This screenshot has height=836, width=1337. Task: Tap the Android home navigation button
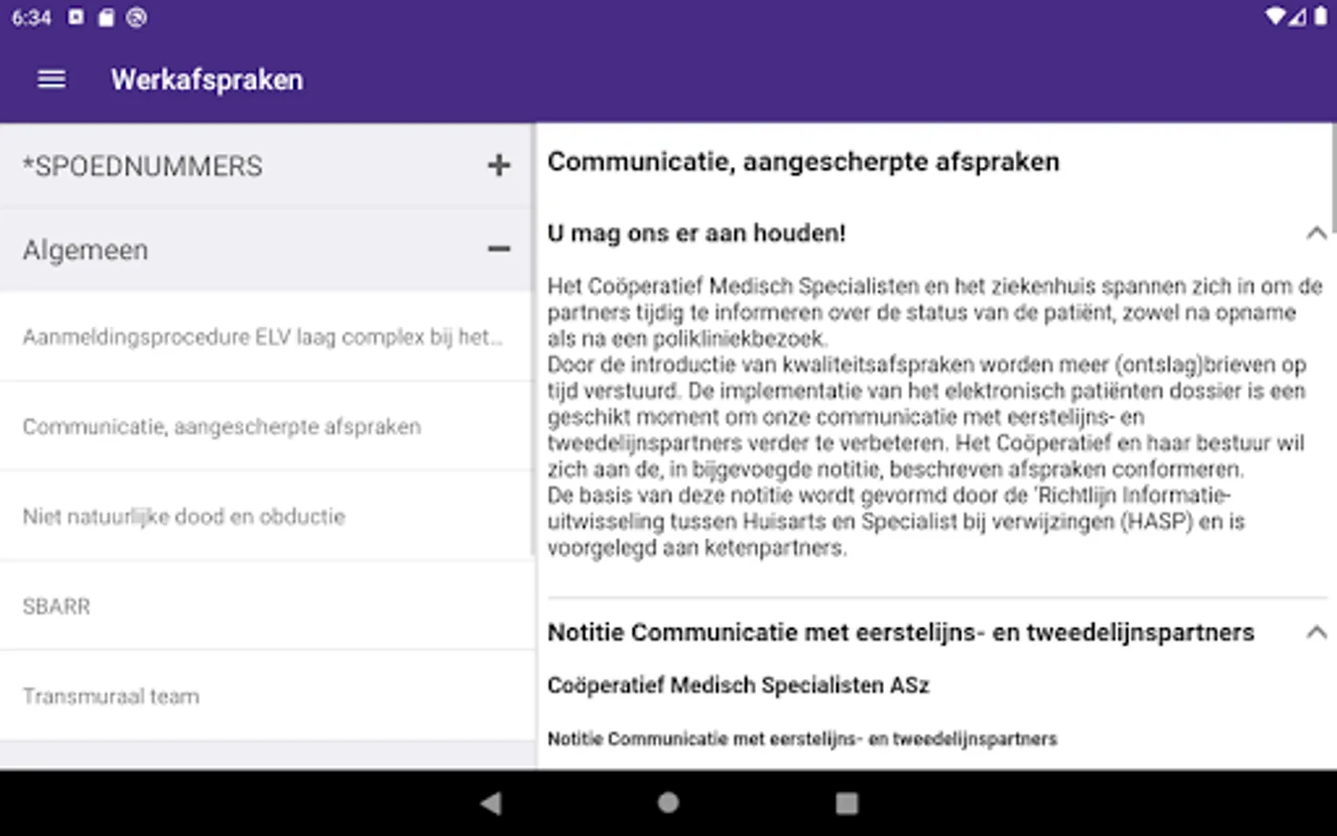click(x=668, y=803)
